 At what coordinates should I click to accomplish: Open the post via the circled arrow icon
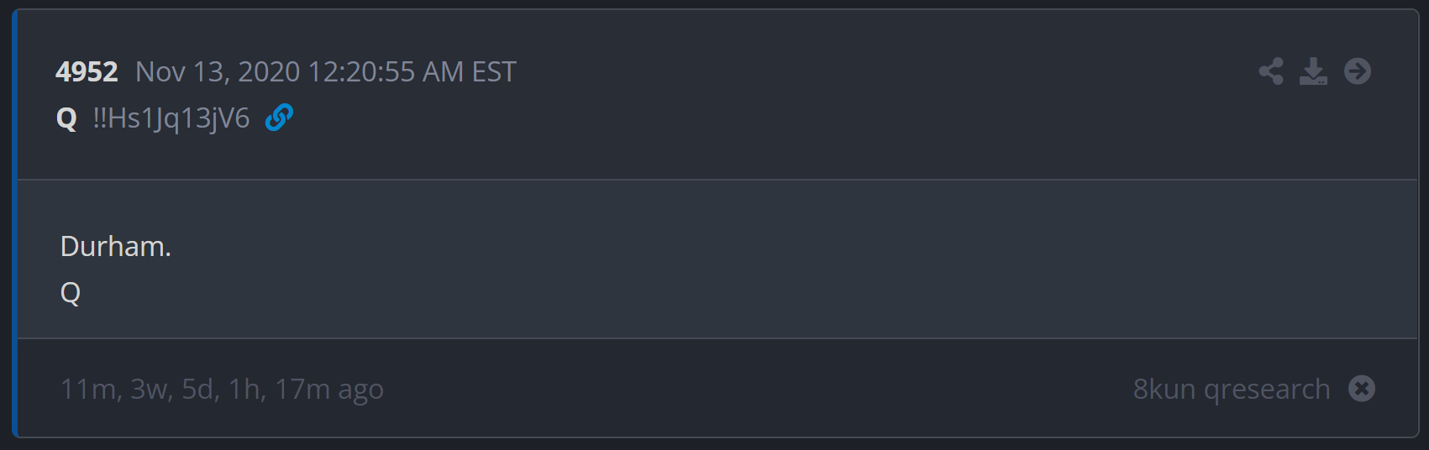(1358, 71)
